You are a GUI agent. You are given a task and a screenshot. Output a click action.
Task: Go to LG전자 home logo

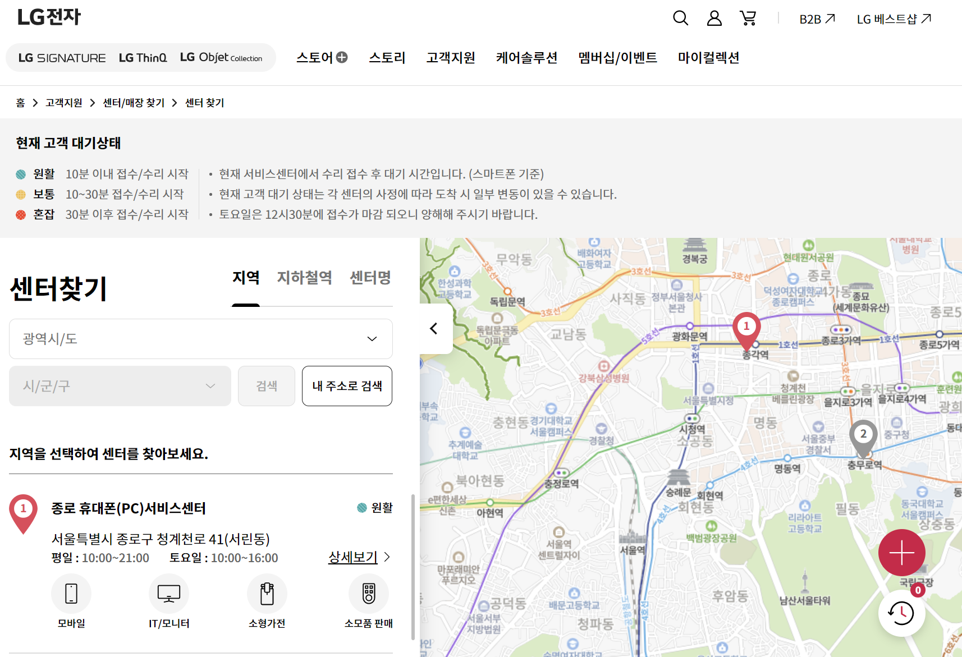click(49, 17)
